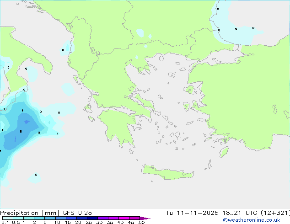Click the '10' legend scale label
This screenshot has height=224, width=290.
(x=57, y=222)
